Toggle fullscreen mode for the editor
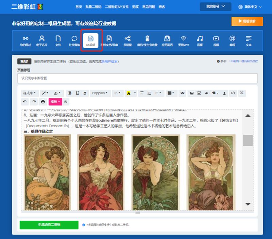The height and width of the screenshot is (239, 272). (x=242, y=93)
